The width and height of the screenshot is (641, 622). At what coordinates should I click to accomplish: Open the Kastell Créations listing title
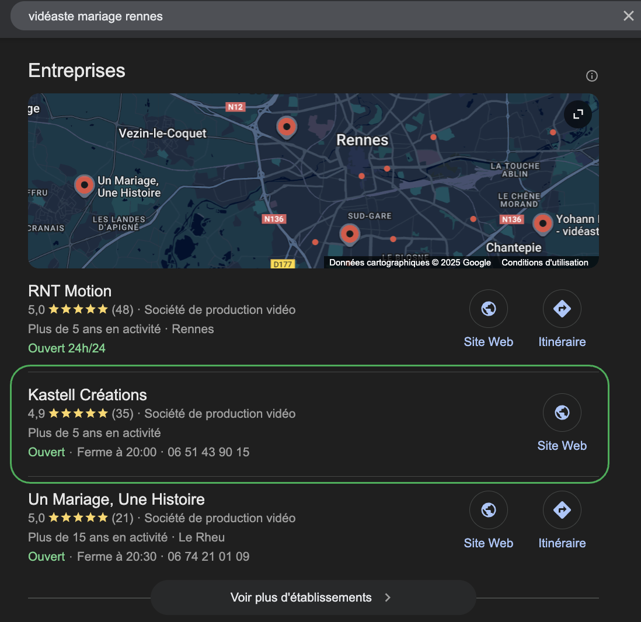(88, 395)
